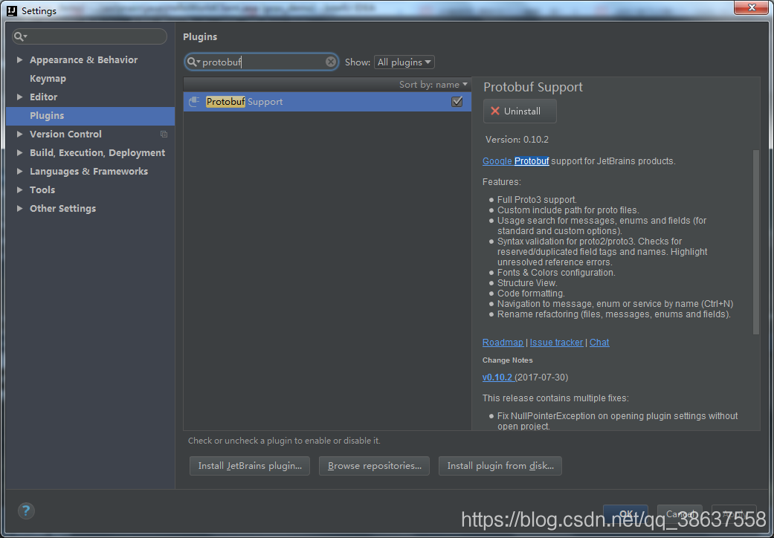Open the Protobuf link in description
The width and height of the screenshot is (774, 538).
(532, 161)
